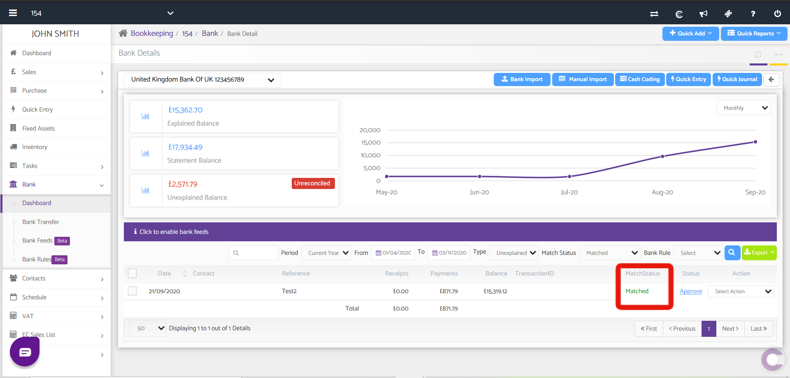Viewport: 790px width, 378px height.
Task: Click to enable bank feeds banner
Action: click(450, 232)
